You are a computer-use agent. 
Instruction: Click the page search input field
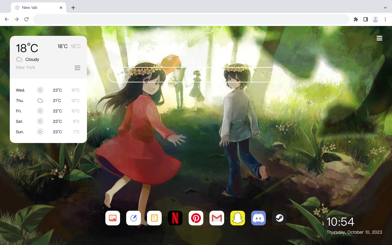(x=196, y=74)
